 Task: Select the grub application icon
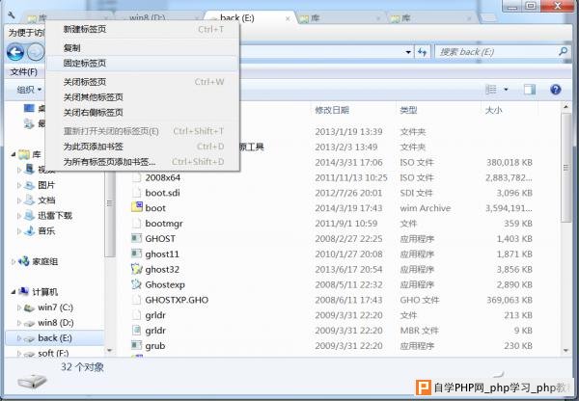click(x=137, y=346)
